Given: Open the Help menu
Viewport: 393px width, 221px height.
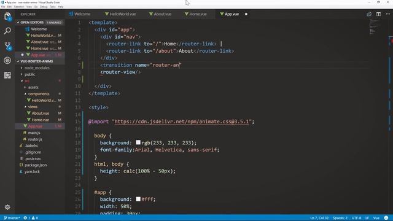Looking at the screenshot, I should (61, 7).
